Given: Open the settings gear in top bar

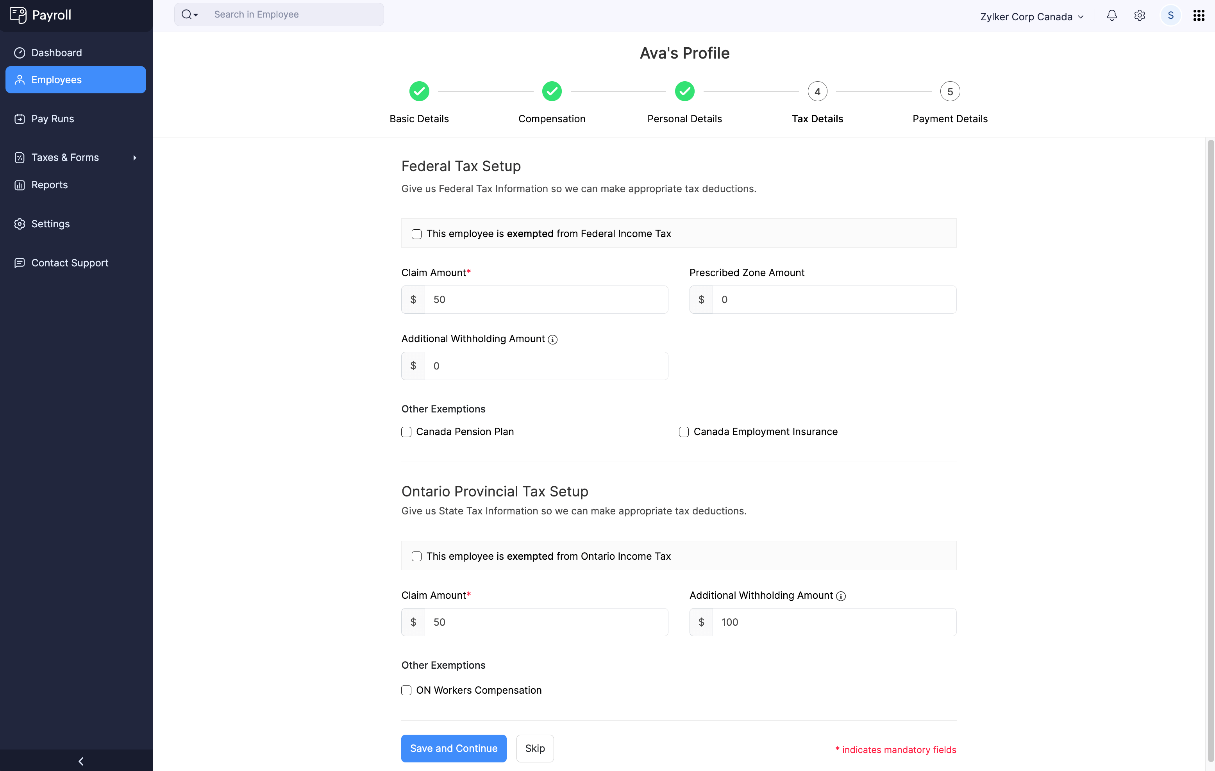Looking at the screenshot, I should 1139,16.
